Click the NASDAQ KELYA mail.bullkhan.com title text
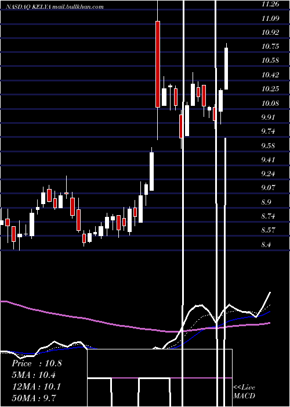Screen dimensions: 290x407 pyautogui.click(x=55, y=7)
